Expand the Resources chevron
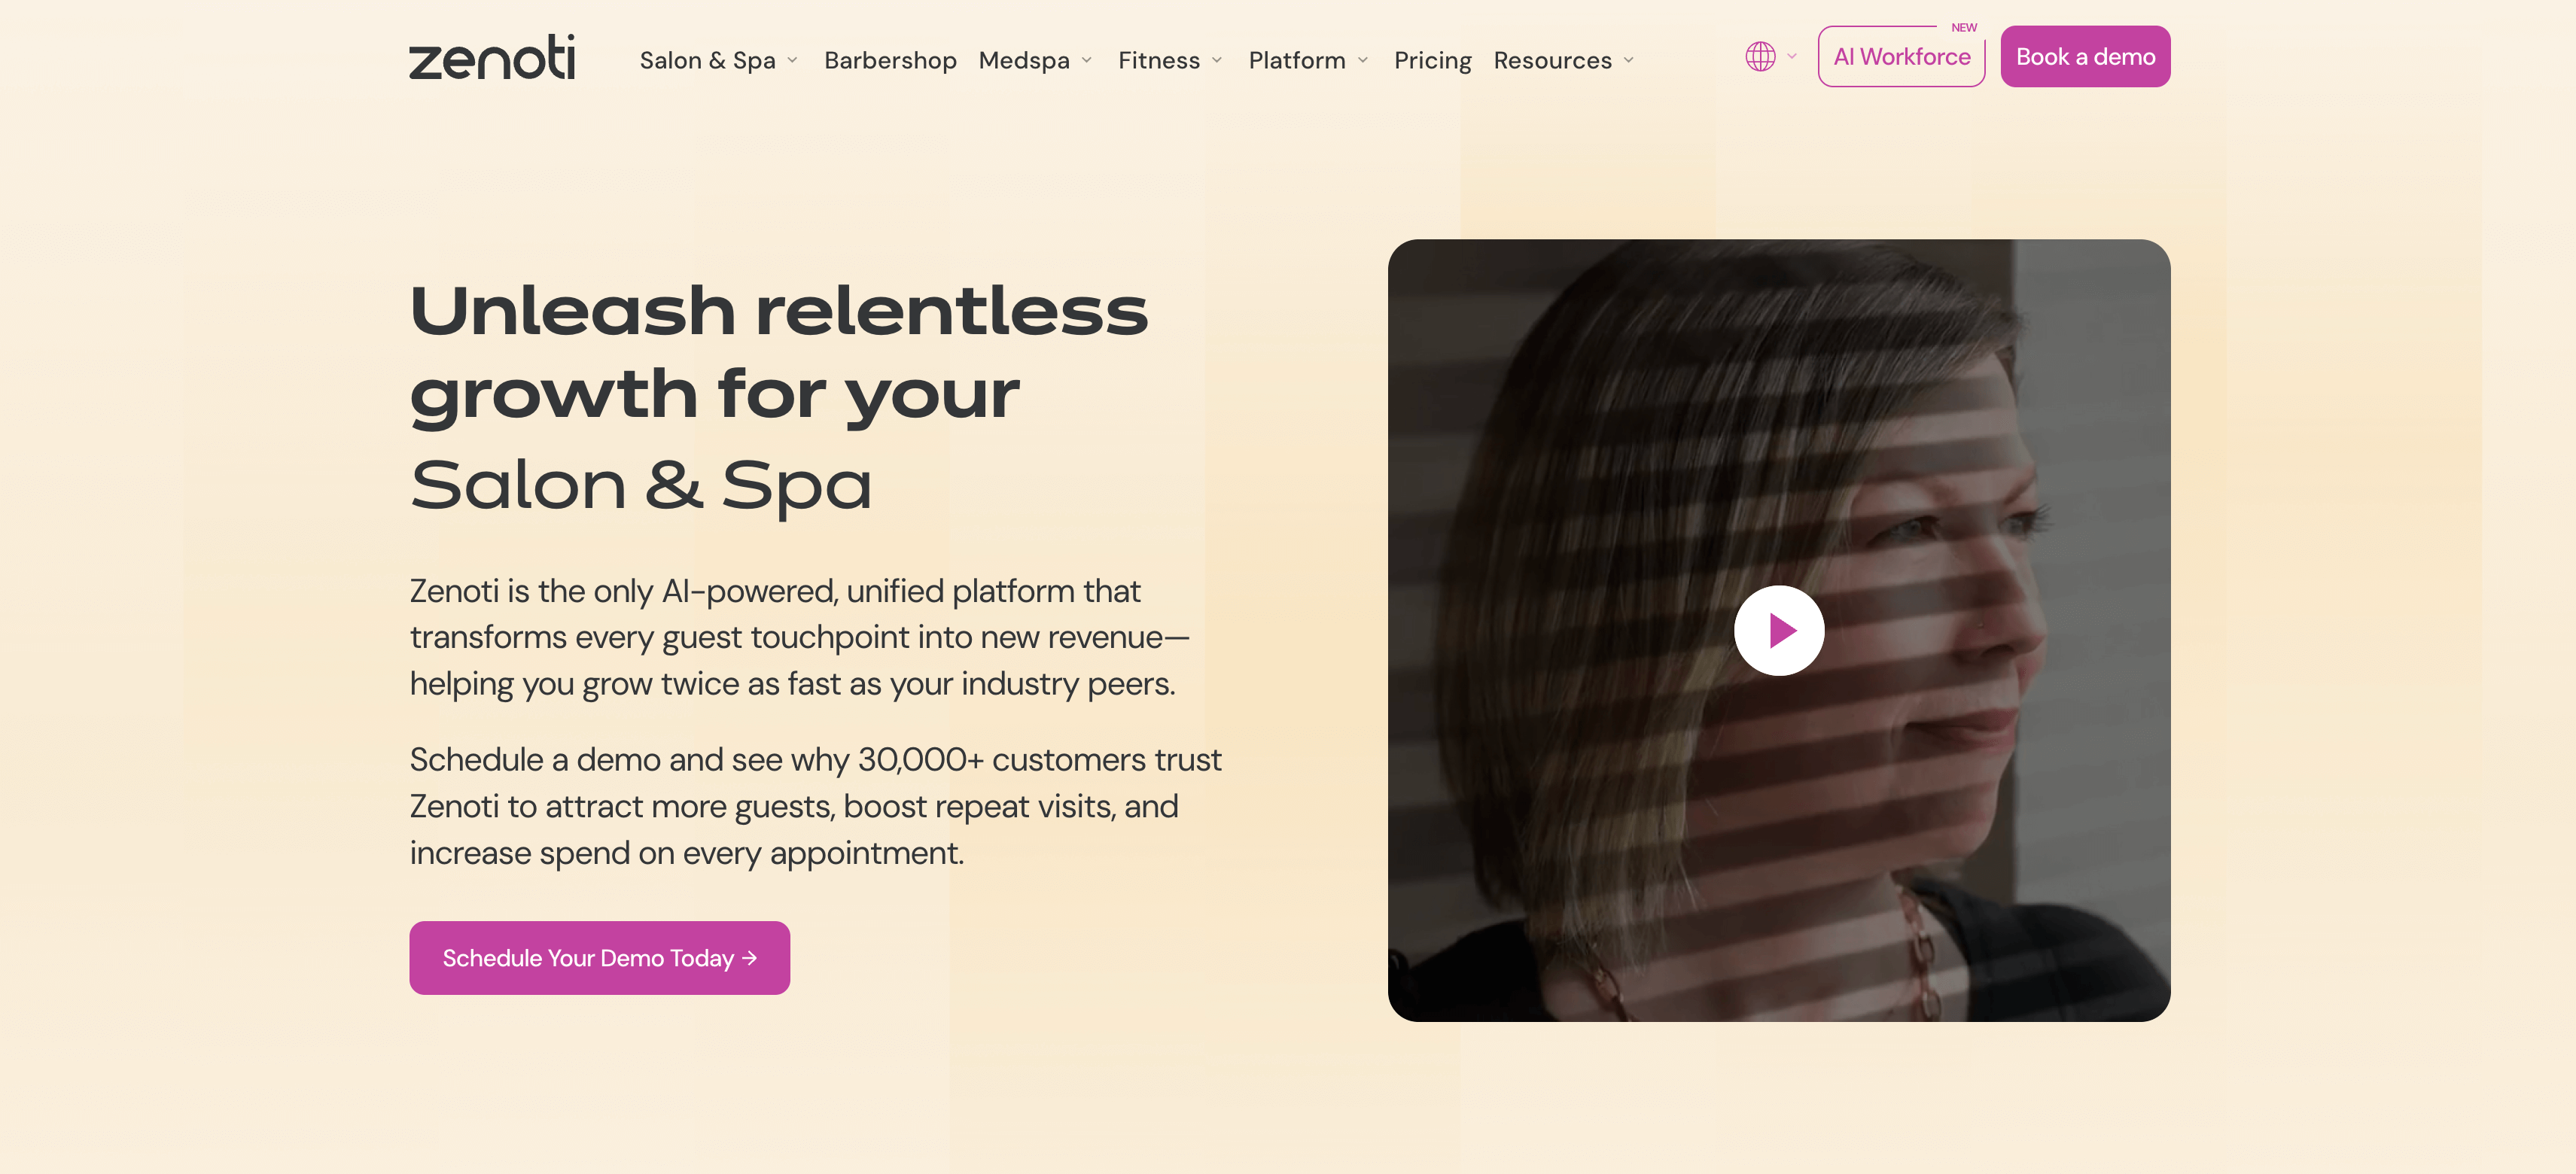2576x1174 pixels. pyautogui.click(x=1629, y=61)
